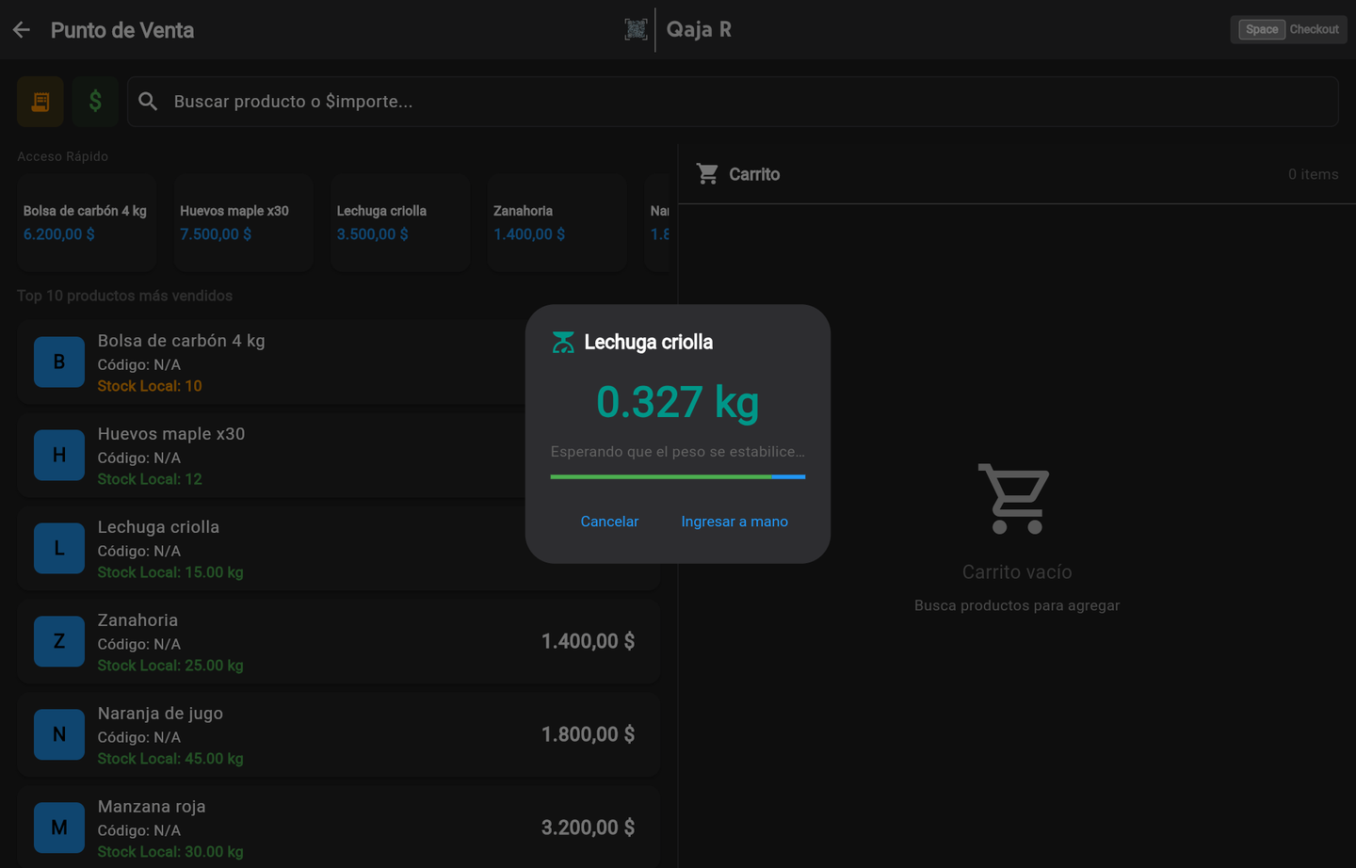Click the Zanahoria price 1.400,00 $ in list
Screen dimensions: 1356x868
(x=588, y=641)
